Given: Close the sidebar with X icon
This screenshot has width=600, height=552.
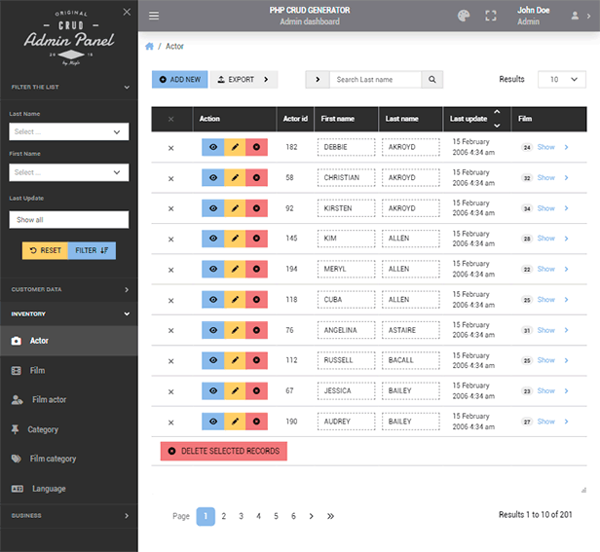Looking at the screenshot, I should [x=127, y=12].
